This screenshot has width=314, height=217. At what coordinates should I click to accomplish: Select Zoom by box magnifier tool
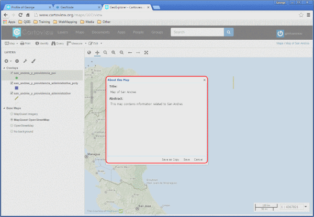click(105, 53)
